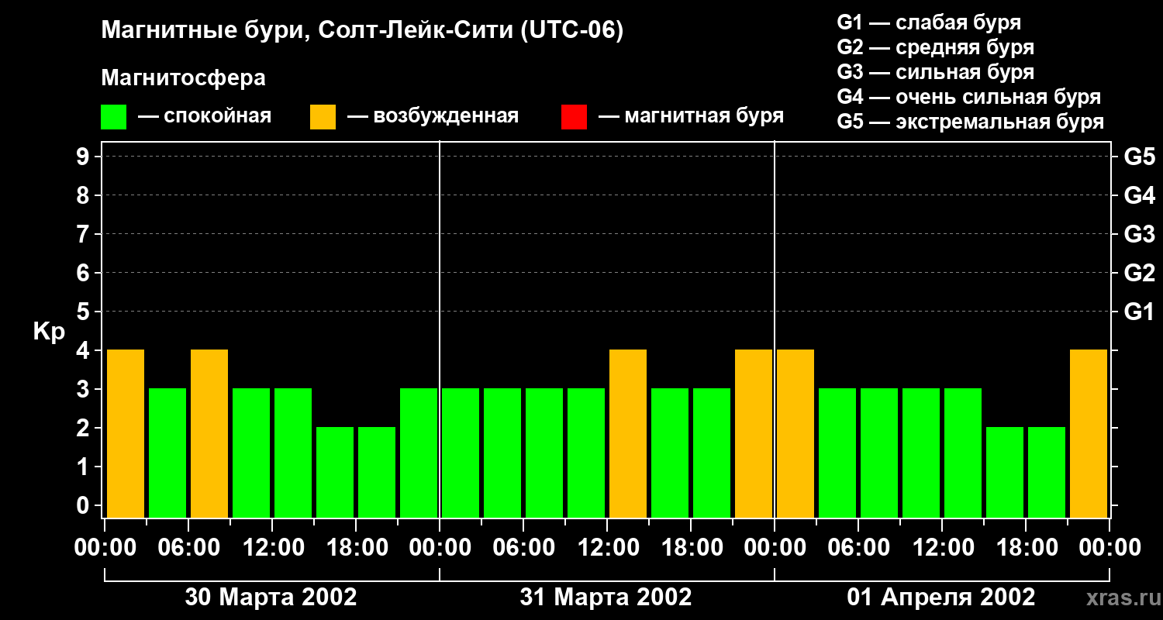Click the green 21:00–00:00 bar on 30 Марта
This screenshot has width=1163, height=620.
(x=419, y=453)
